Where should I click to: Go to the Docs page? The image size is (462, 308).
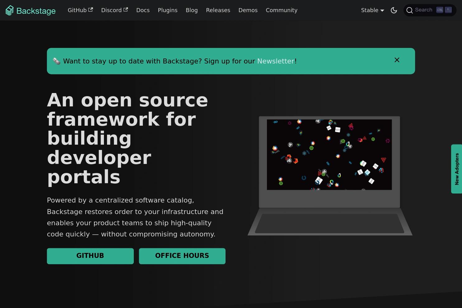click(x=143, y=10)
